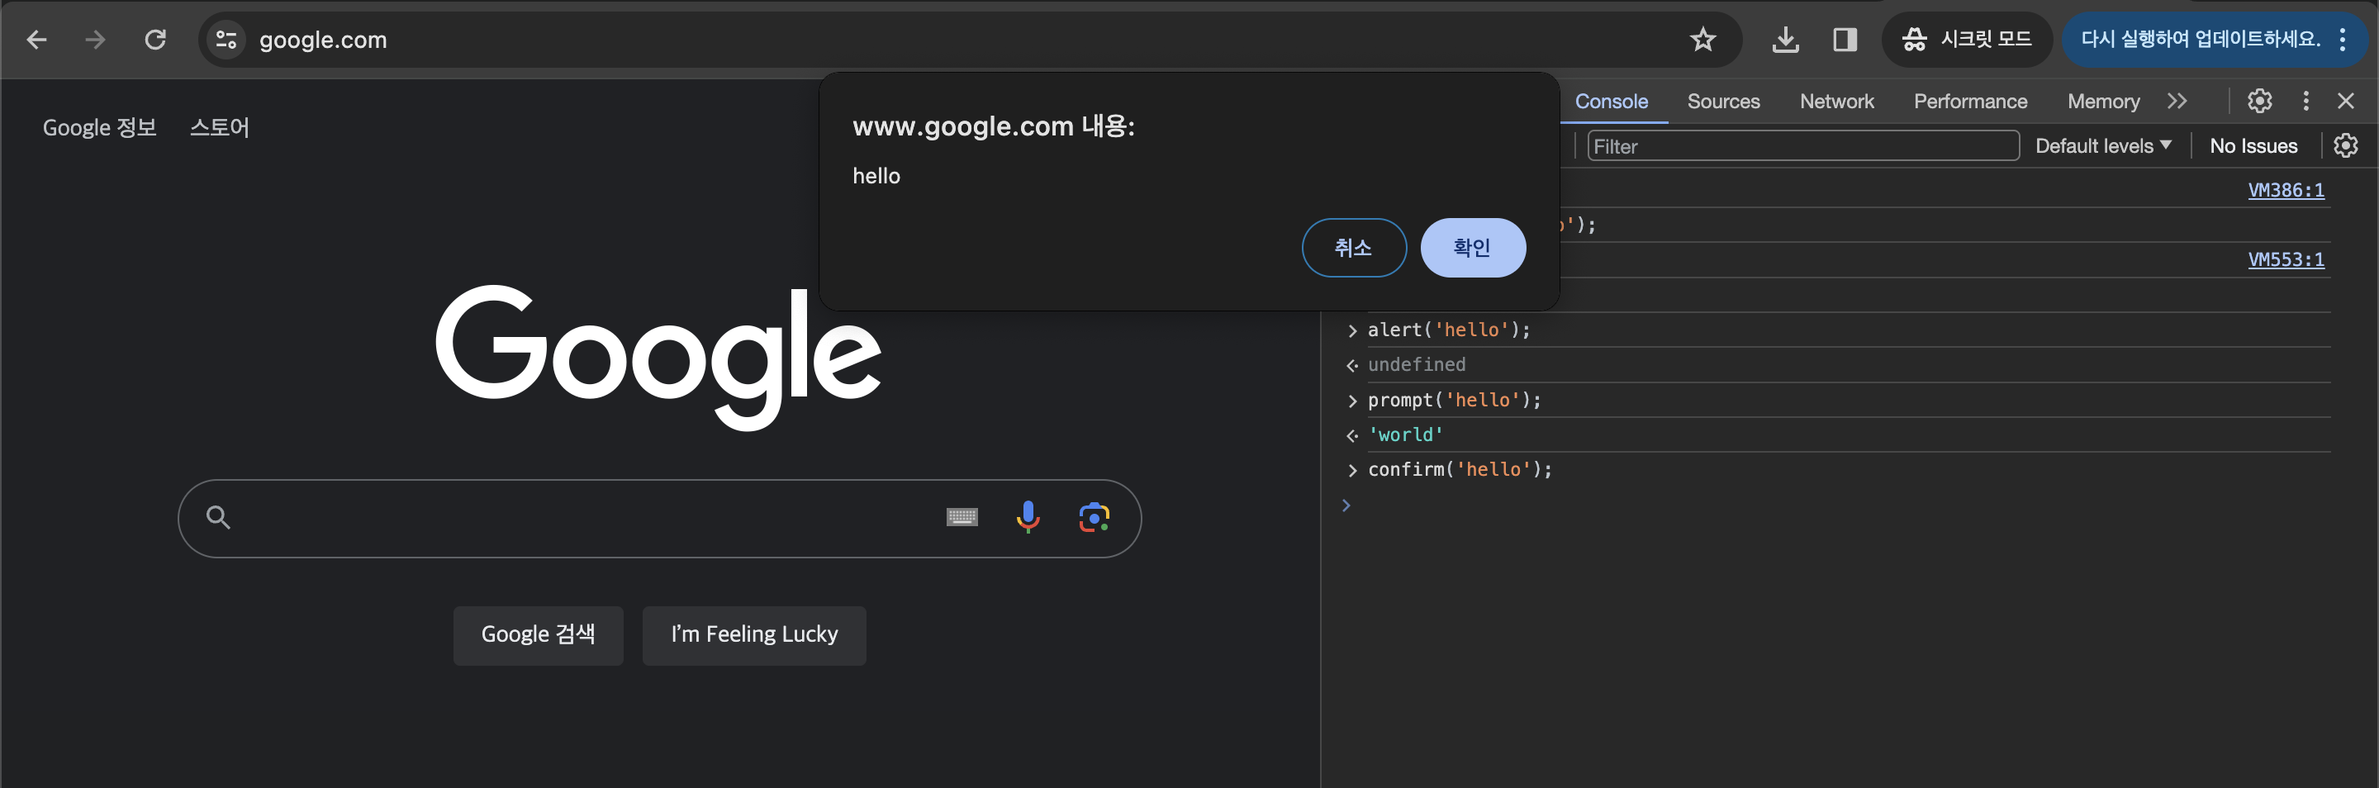Open Chrome three-dot menu

click(x=2342, y=40)
